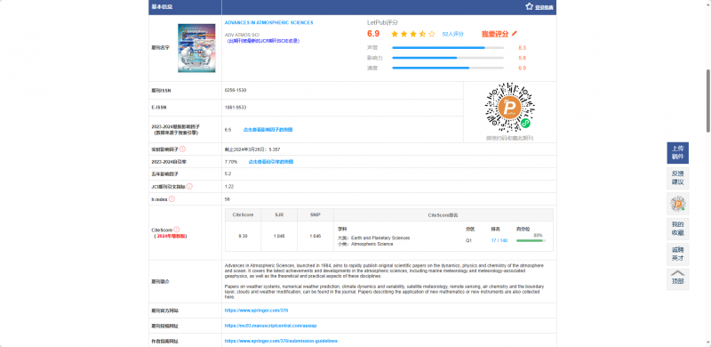Click the 反馈建议 feedback button
Viewport: 711px width, 347px height.
click(x=678, y=178)
